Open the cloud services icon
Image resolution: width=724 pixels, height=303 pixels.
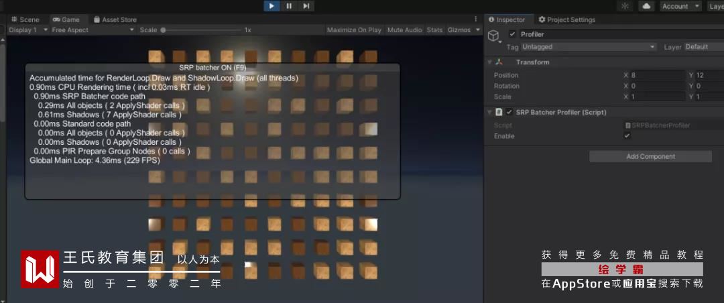(646, 6)
